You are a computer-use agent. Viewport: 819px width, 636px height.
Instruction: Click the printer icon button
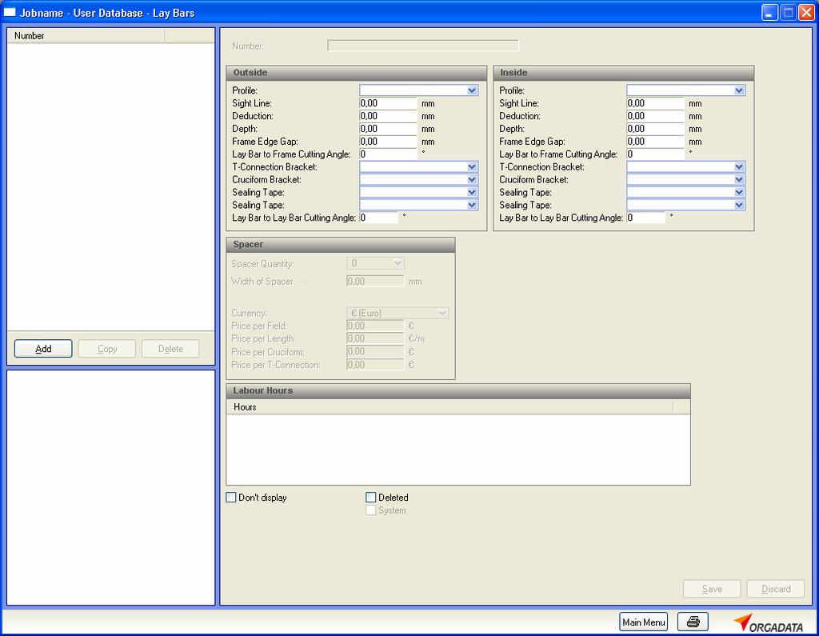[693, 622]
